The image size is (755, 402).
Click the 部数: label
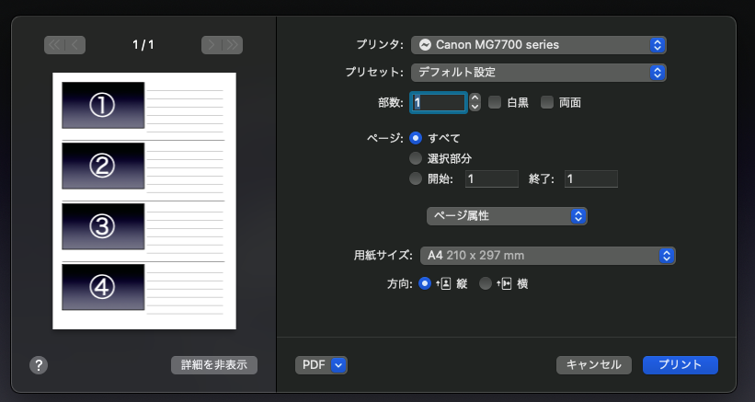tap(391, 102)
